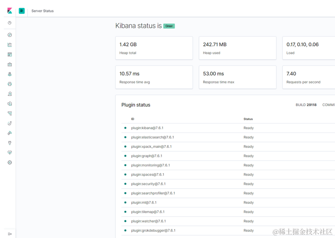Click Ready status for plugin:watcher
The width and height of the screenshot is (335, 238).
pos(249,221)
